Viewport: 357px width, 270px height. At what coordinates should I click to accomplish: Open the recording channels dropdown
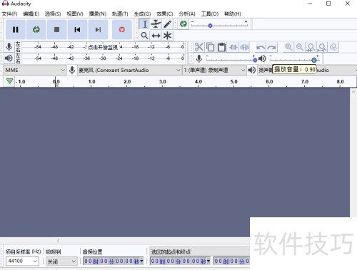(x=214, y=70)
